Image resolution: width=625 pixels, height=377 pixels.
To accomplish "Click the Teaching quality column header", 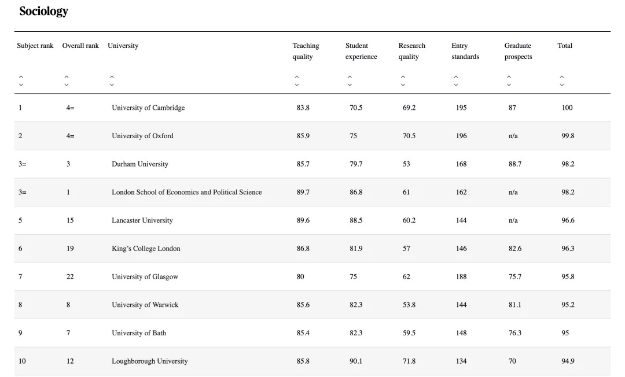I will 306,51.
